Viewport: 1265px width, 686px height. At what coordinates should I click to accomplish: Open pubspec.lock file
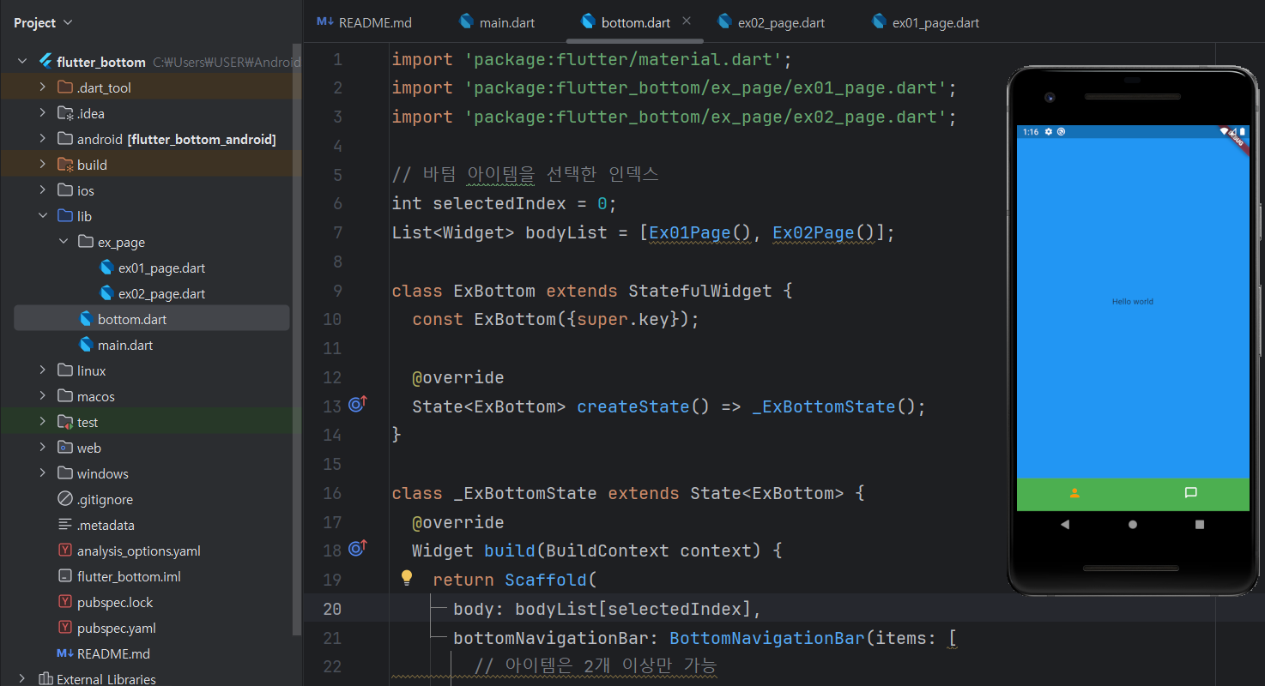(115, 602)
